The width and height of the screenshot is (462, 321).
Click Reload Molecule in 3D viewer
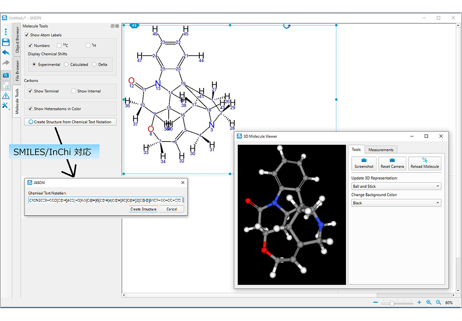pyautogui.click(x=425, y=163)
